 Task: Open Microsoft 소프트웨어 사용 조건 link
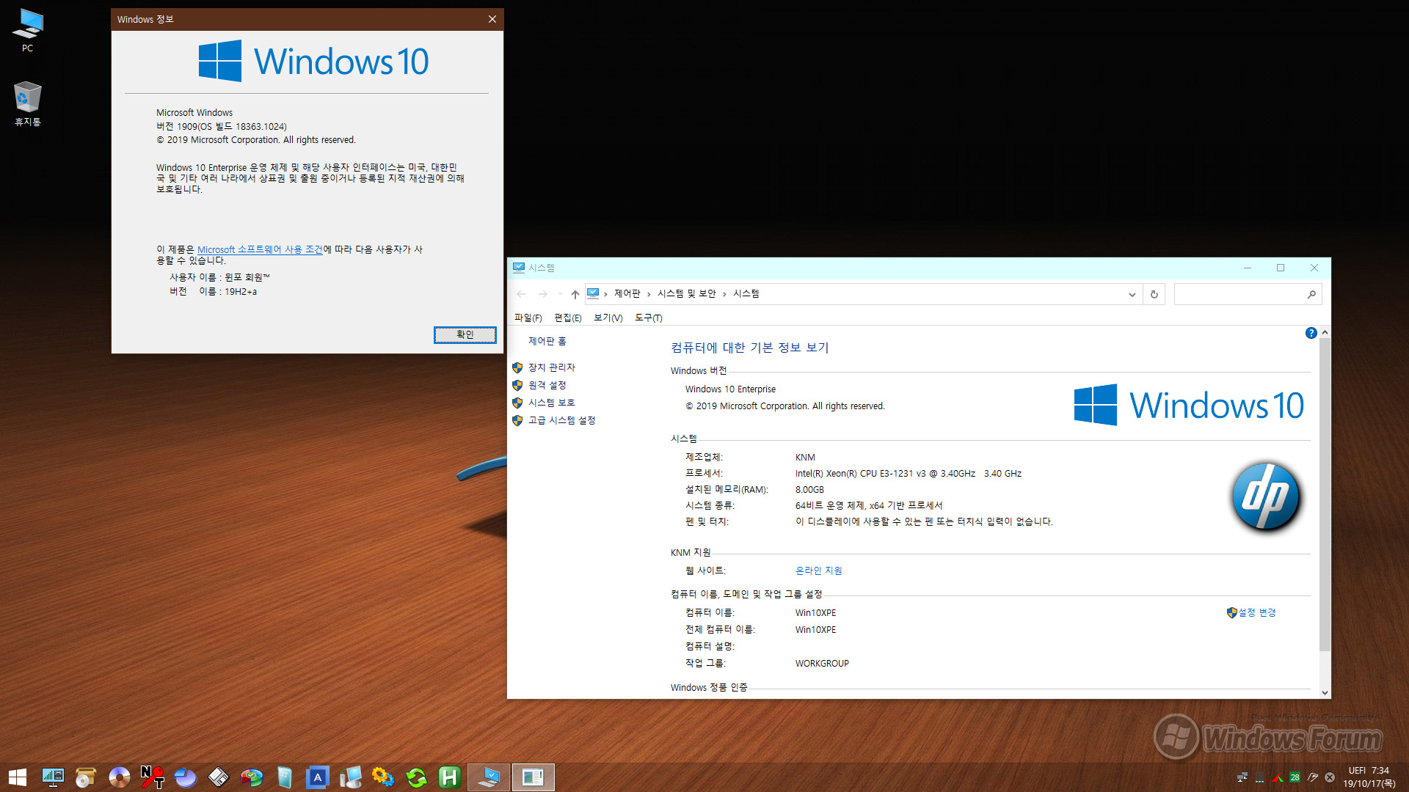pyautogui.click(x=261, y=249)
